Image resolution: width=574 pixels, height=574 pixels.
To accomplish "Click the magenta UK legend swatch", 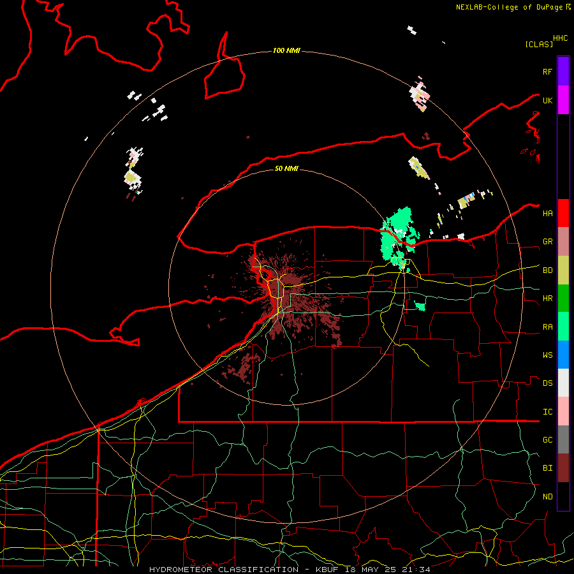I will 563,100.
